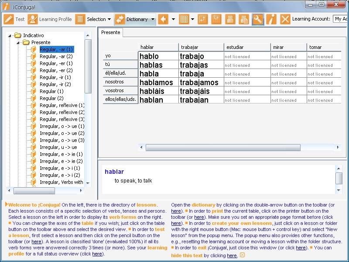Viewport: 349px width, 262px height.
Task: Select lesson Irregular, o -> ue (1)
Action: tap(62, 126)
